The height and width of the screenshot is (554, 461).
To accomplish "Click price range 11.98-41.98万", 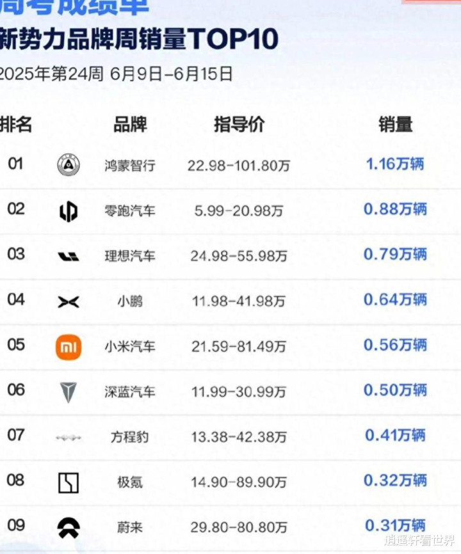I will (239, 301).
